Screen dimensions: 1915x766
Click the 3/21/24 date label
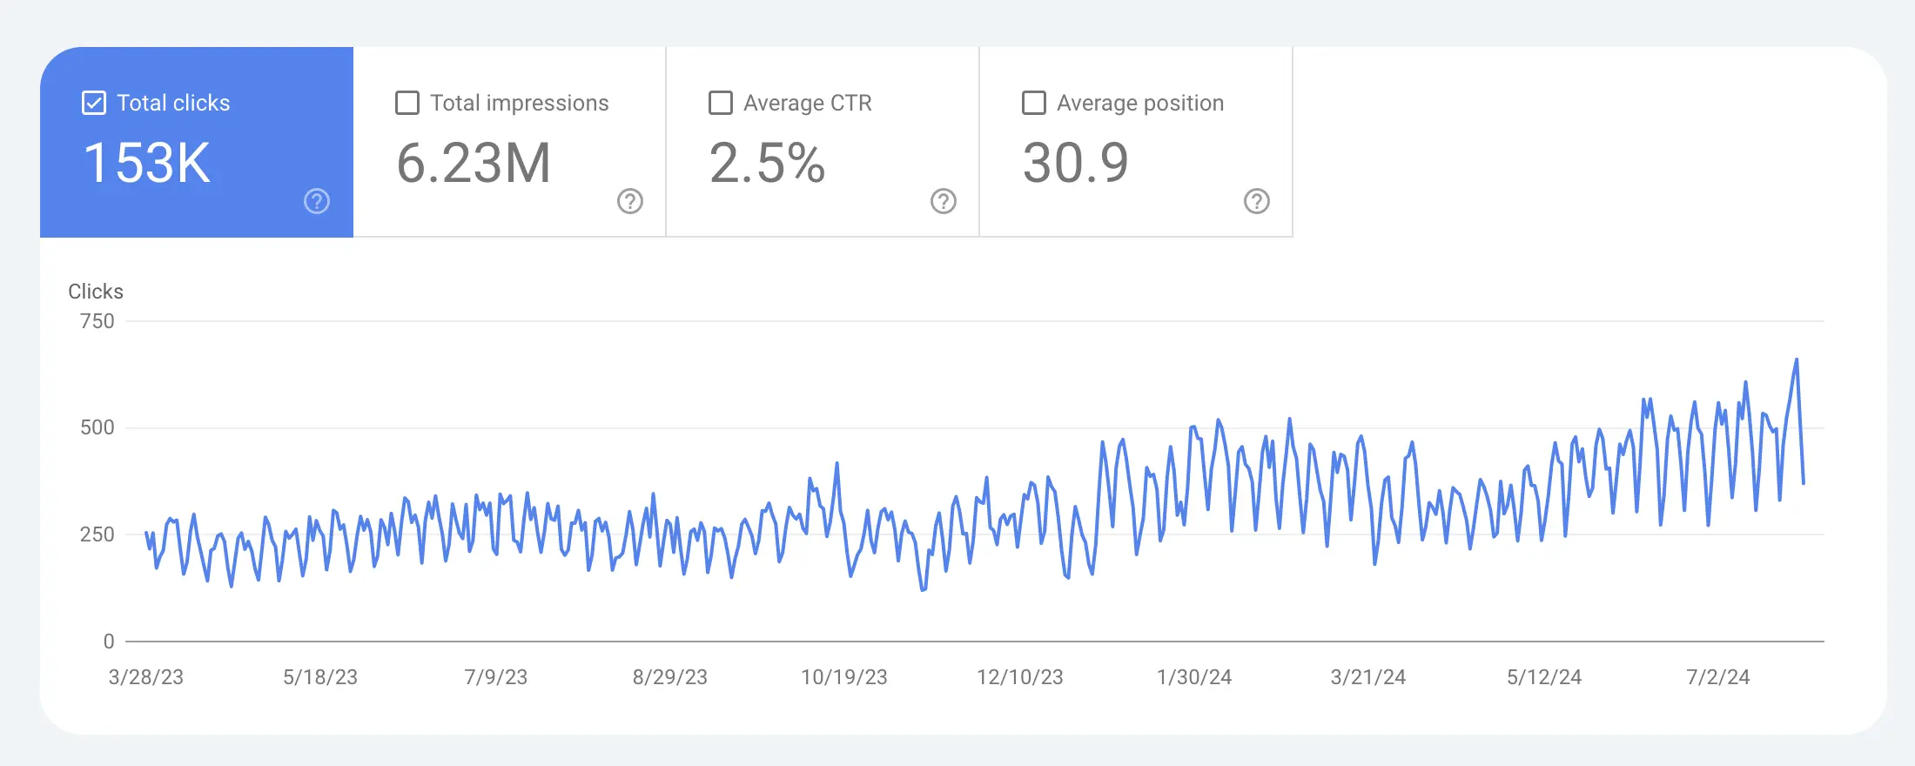click(x=1368, y=677)
